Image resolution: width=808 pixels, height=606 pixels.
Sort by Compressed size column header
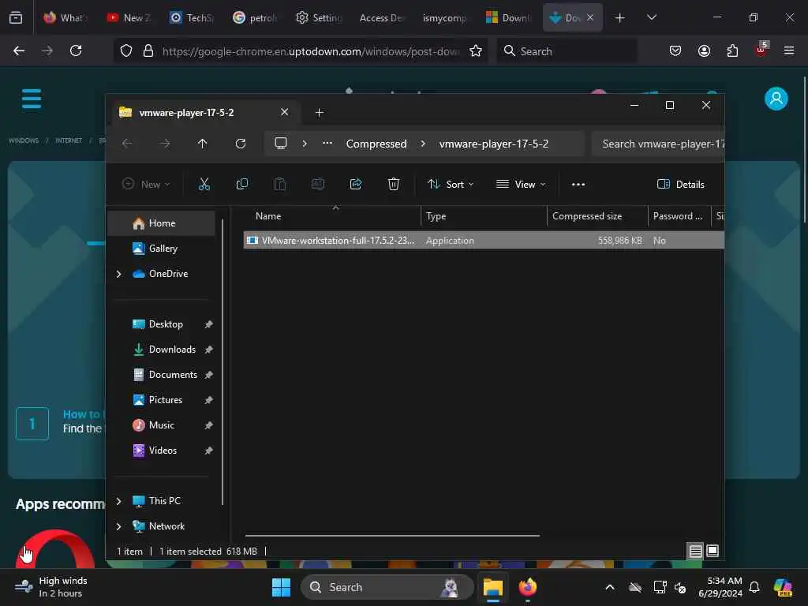click(597, 216)
